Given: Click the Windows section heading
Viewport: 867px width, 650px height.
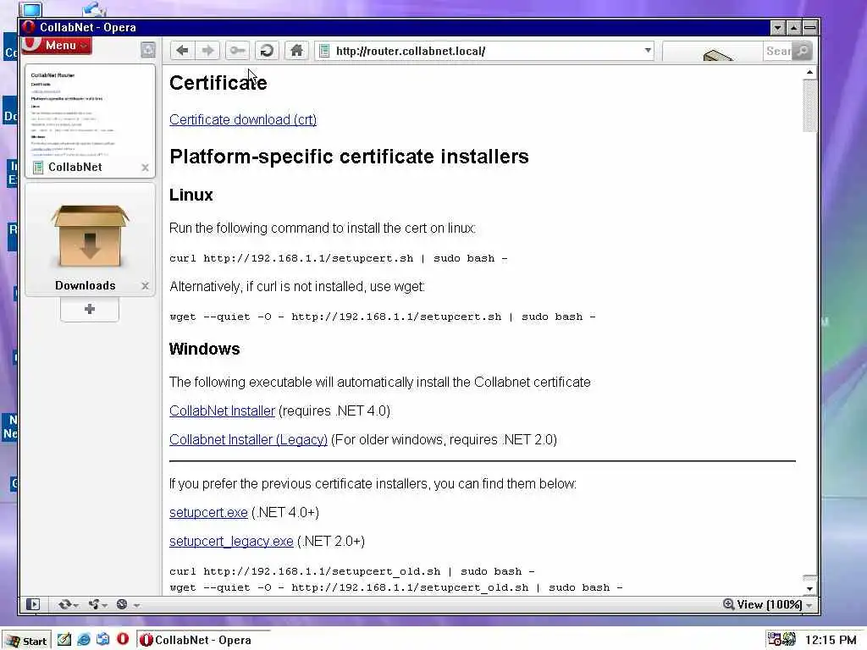Looking at the screenshot, I should point(205,349).
